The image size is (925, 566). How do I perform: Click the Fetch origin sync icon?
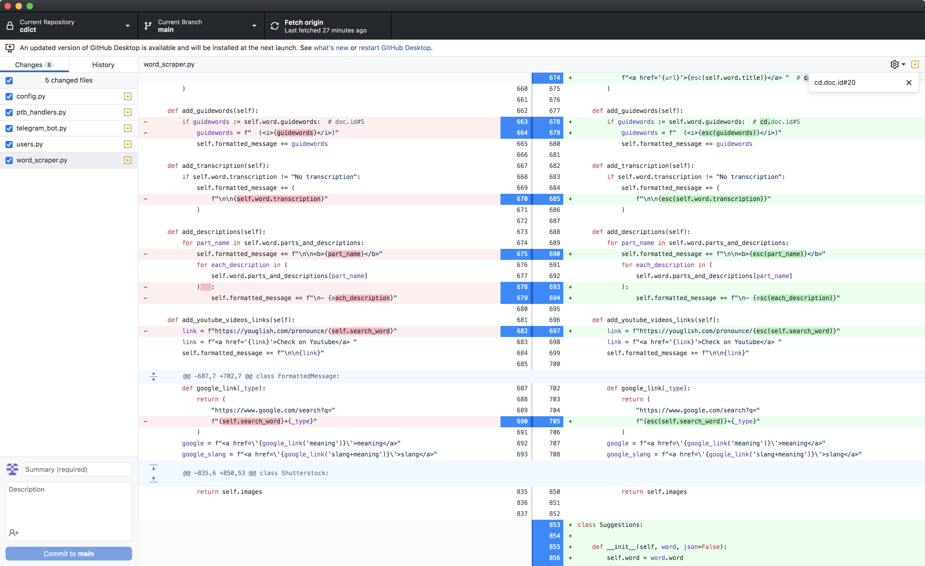click(x=274, y=26)
